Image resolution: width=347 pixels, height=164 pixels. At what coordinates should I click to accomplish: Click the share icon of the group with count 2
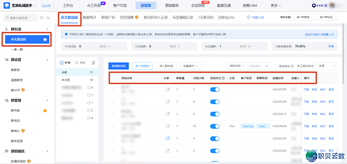click(x=89, y=110)
